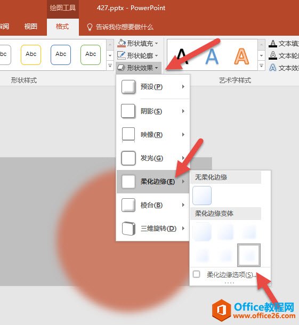299x325 pixels.
Task: Expand the 映像(R) submenu arrow
Action: (x=183, y=135)
